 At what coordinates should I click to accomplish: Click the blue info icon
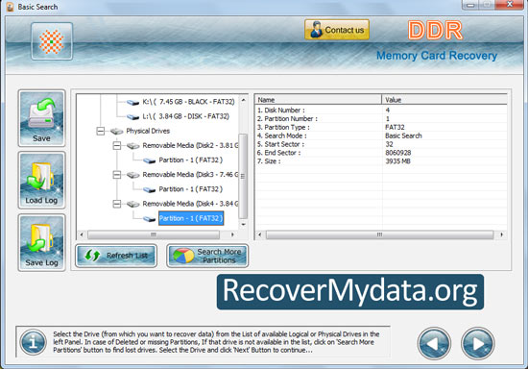[33, 342]
